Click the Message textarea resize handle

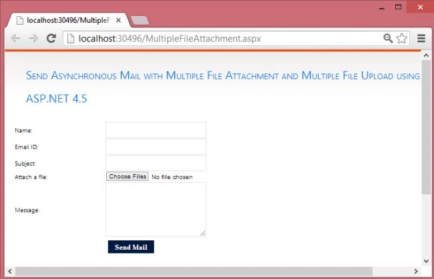click(203, 234)
